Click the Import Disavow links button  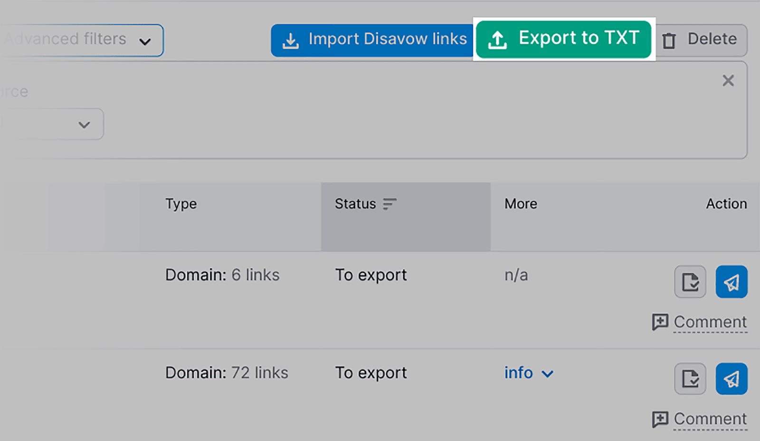pyautogui.click(x=373, y=40)
